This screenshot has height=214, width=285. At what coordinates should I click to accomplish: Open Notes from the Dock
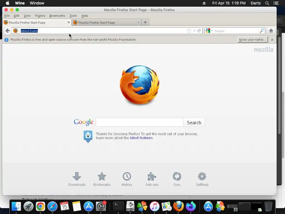pos(77,206)
